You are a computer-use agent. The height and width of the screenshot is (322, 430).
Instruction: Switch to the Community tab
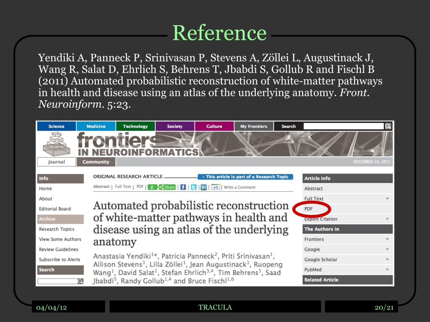[96, 162]
